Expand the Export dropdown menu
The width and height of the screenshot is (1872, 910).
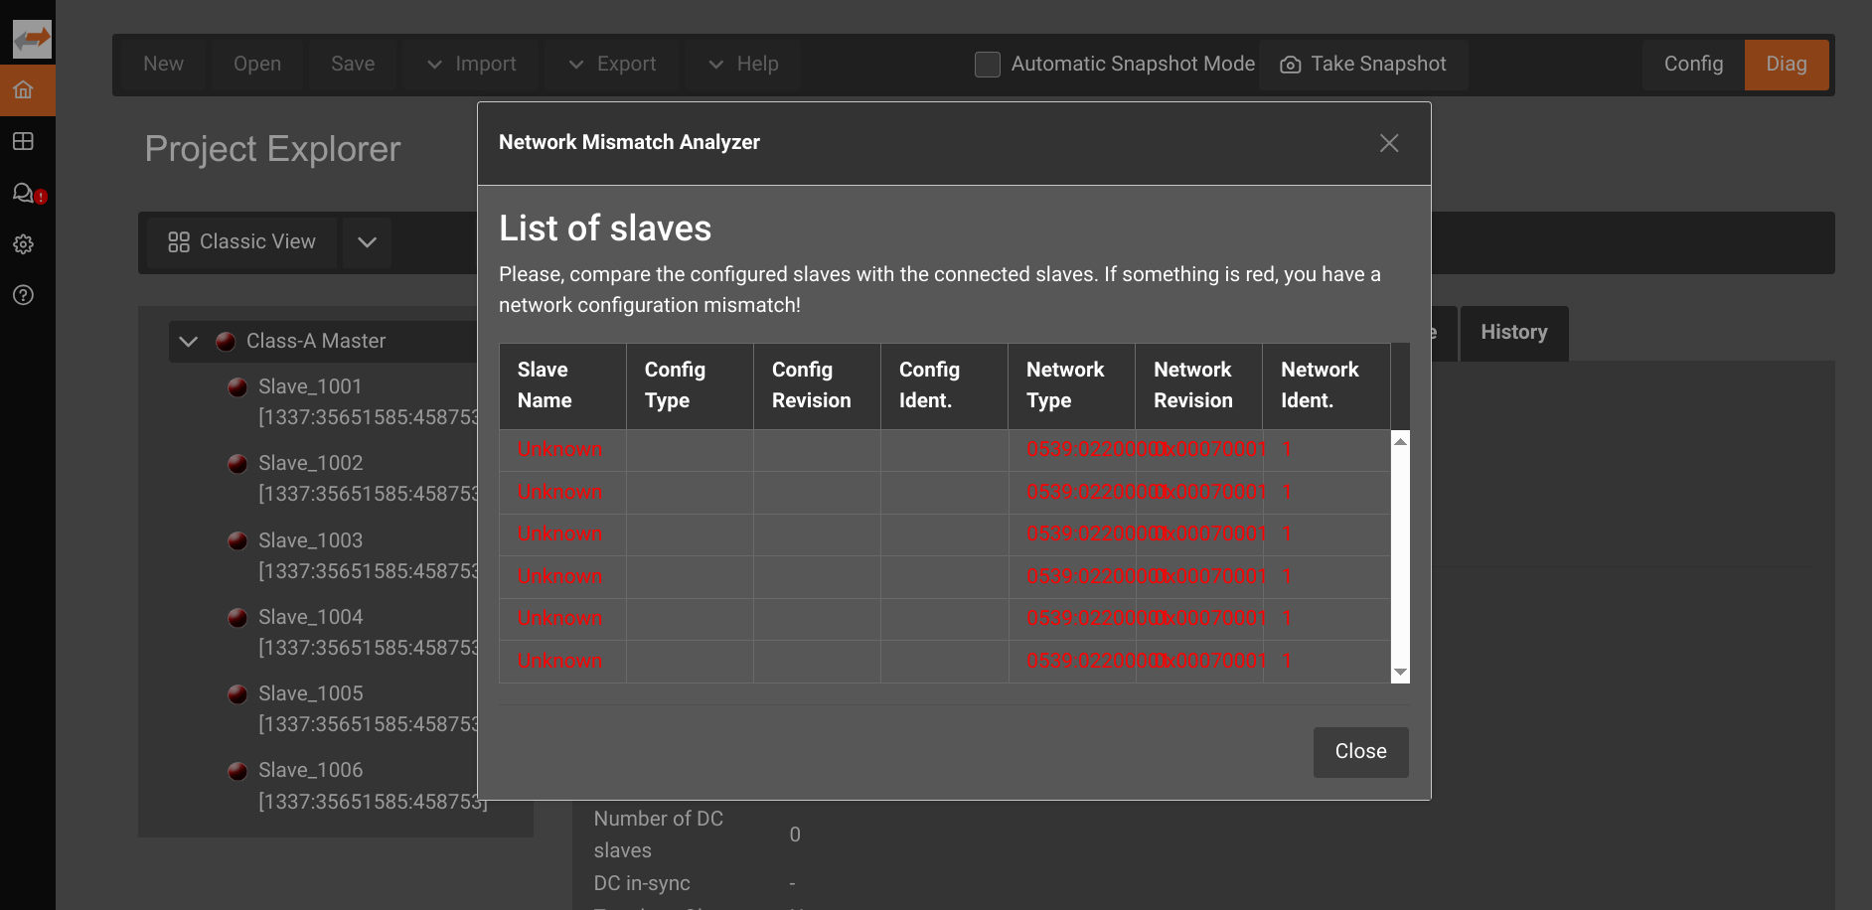612,65
